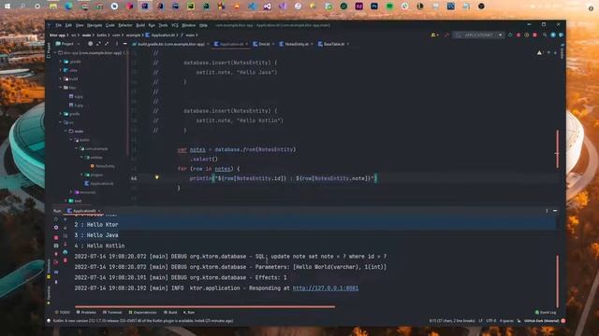Switch to the NotesEntity.kt editor tab
The width and height of the screenshot is (599, 336).
point(297,44)
